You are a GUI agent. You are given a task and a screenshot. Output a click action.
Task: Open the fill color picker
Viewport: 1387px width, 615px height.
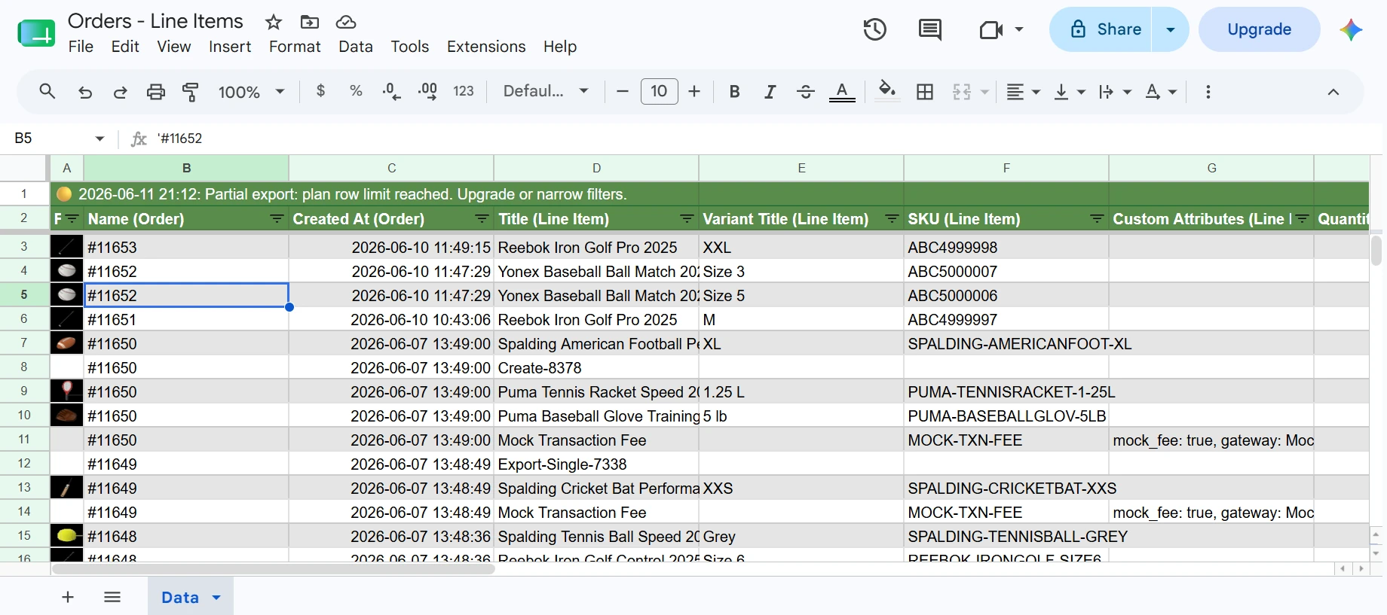(887, 91)
